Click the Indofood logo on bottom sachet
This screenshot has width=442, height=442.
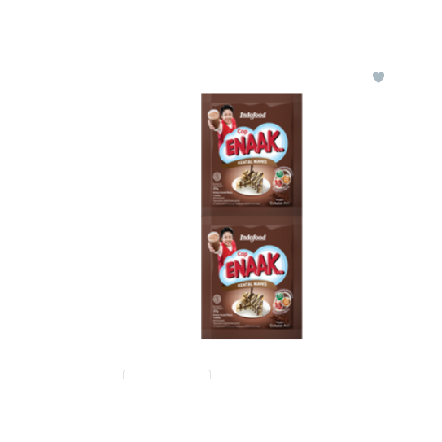pos(253,238)
